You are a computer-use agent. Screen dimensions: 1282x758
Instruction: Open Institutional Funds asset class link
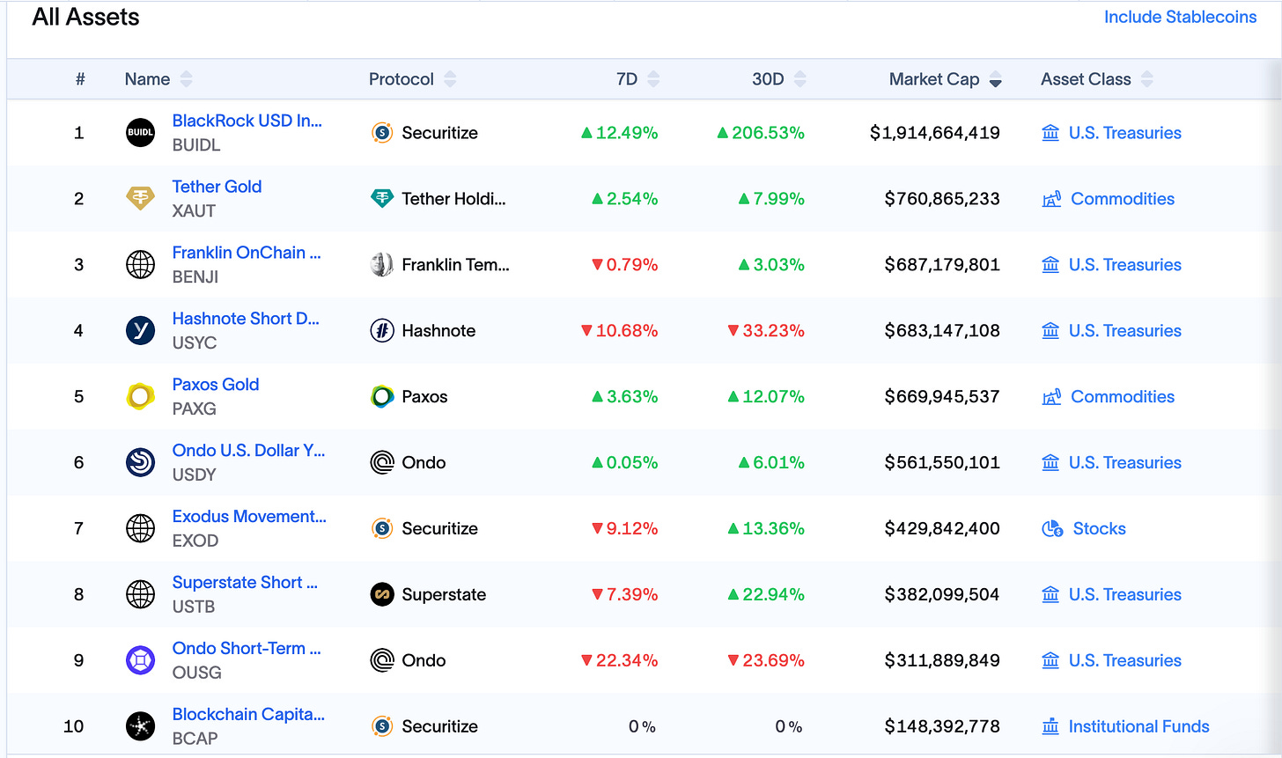point(1139,727)
